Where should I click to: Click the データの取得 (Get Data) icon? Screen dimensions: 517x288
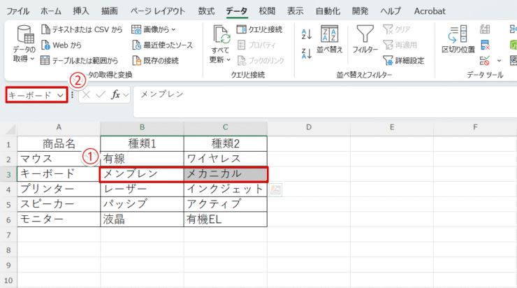pyautogui.click(x=24, y=36)
